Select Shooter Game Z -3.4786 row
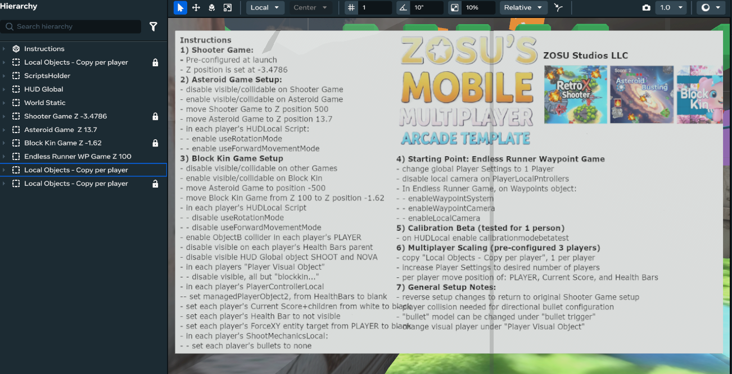 (x=83, y=116)
